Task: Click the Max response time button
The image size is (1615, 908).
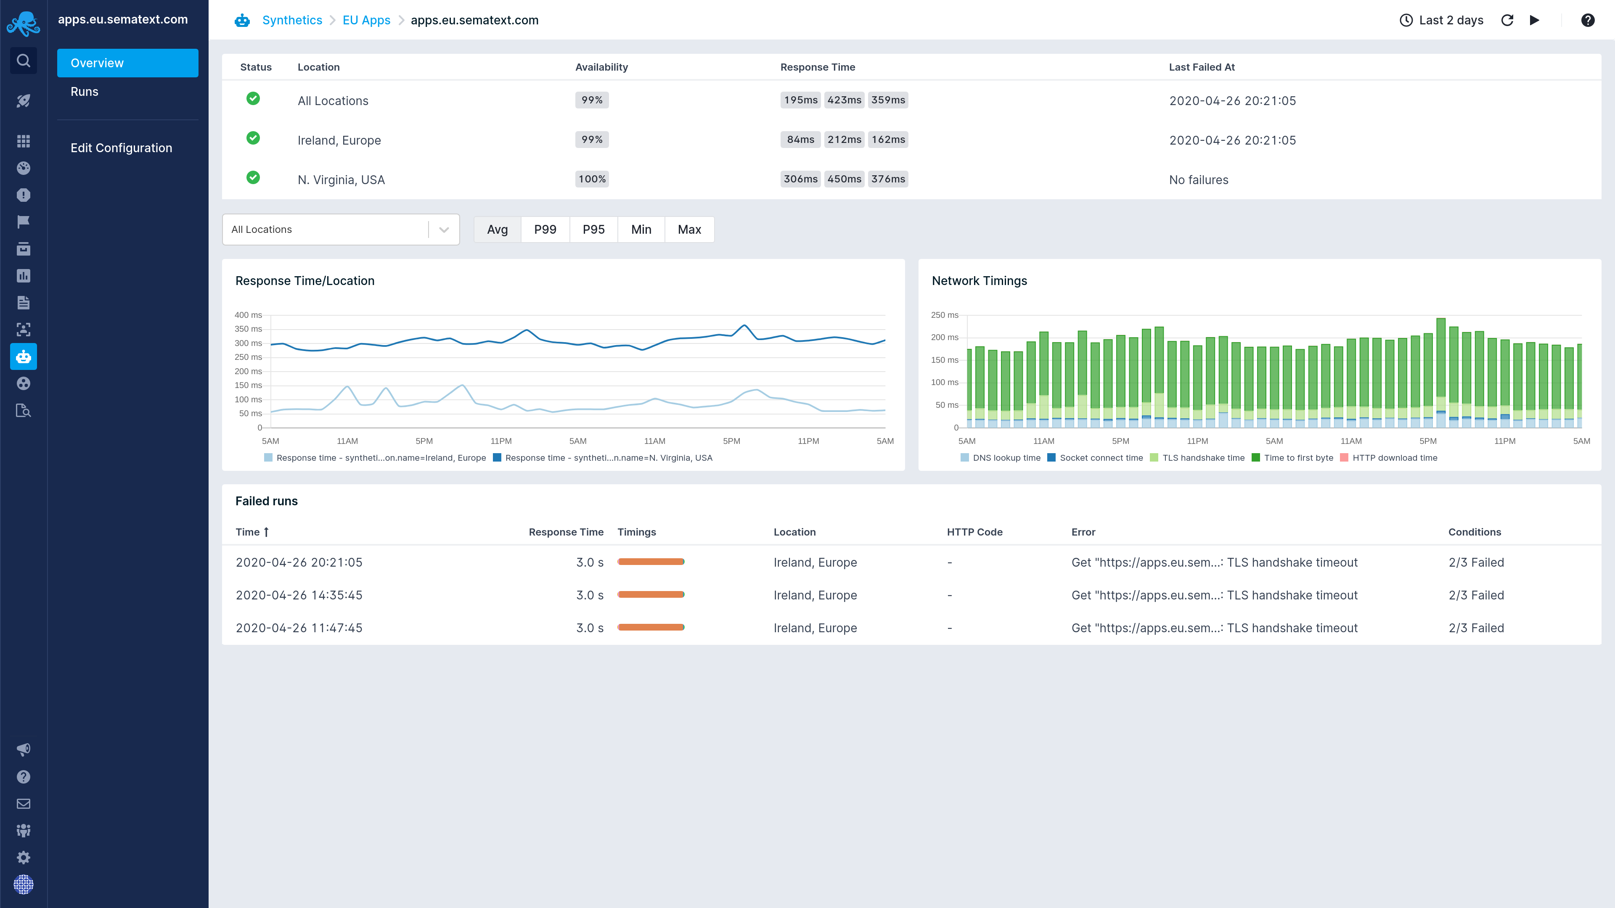Action: point(690,230)
